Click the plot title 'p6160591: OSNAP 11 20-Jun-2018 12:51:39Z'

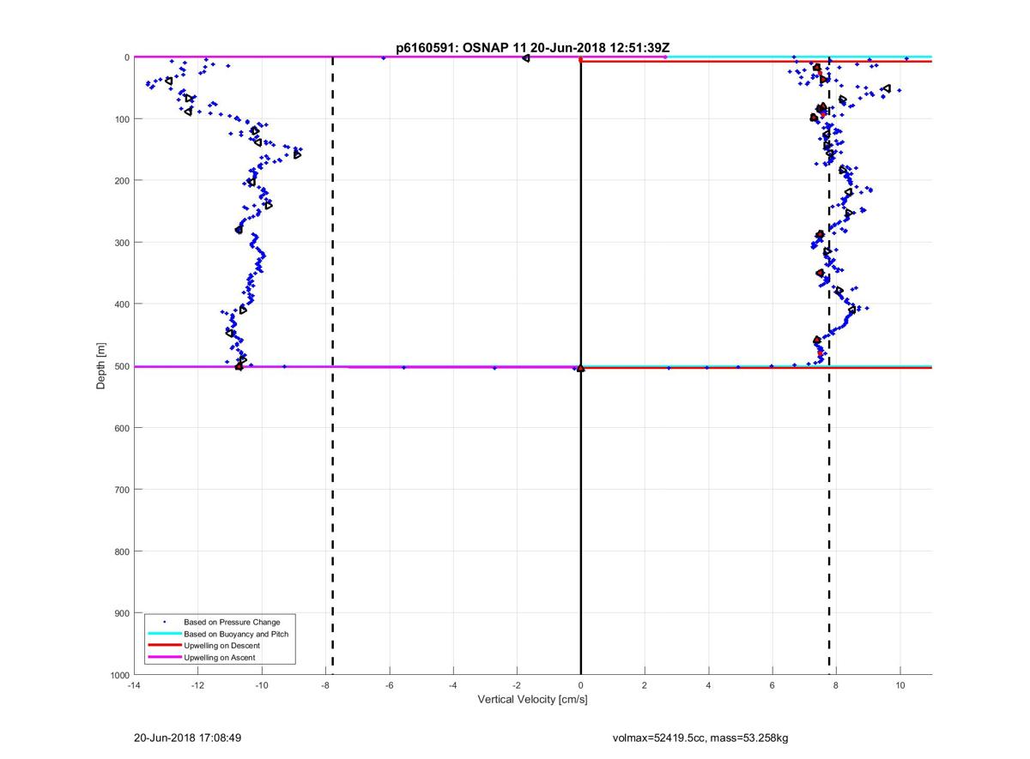click(532, 46)
